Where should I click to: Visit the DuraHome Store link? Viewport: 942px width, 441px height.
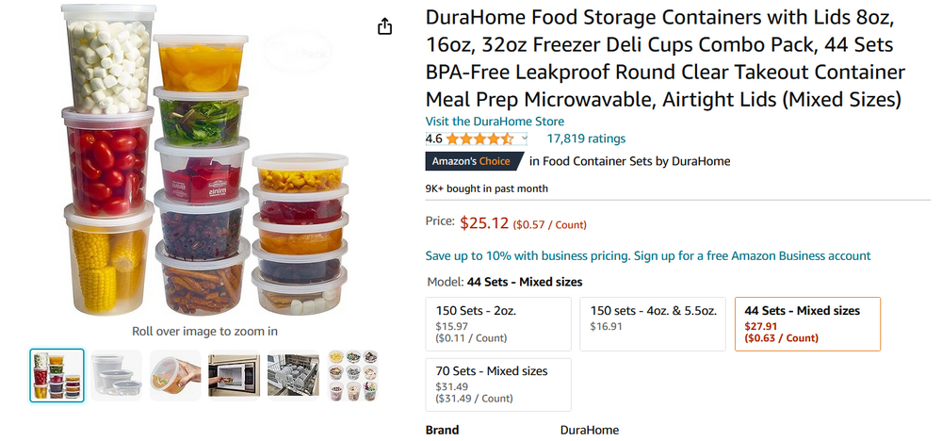point(495,122)
